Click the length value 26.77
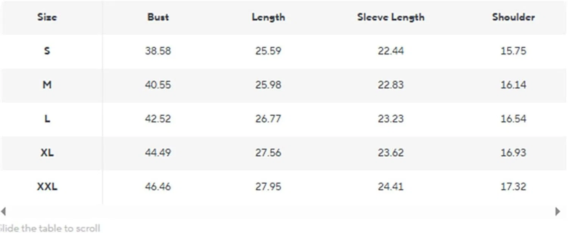 pyautogui.click(x=268, y=119)
